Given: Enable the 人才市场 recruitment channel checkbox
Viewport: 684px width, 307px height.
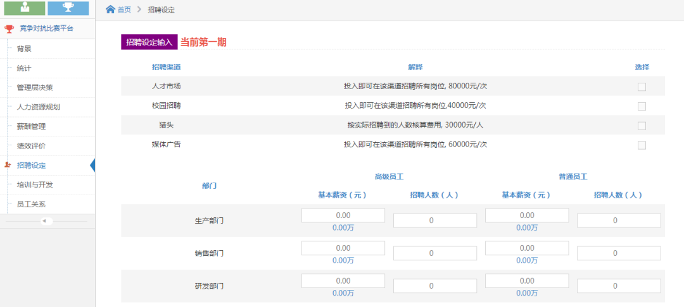Looking at the screenshot, I should tap(642, 87).
